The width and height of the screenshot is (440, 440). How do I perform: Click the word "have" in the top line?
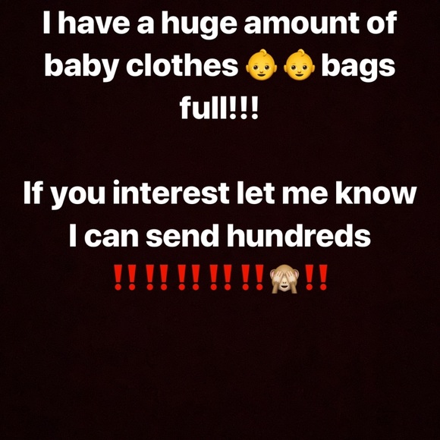tap(94, 23)
